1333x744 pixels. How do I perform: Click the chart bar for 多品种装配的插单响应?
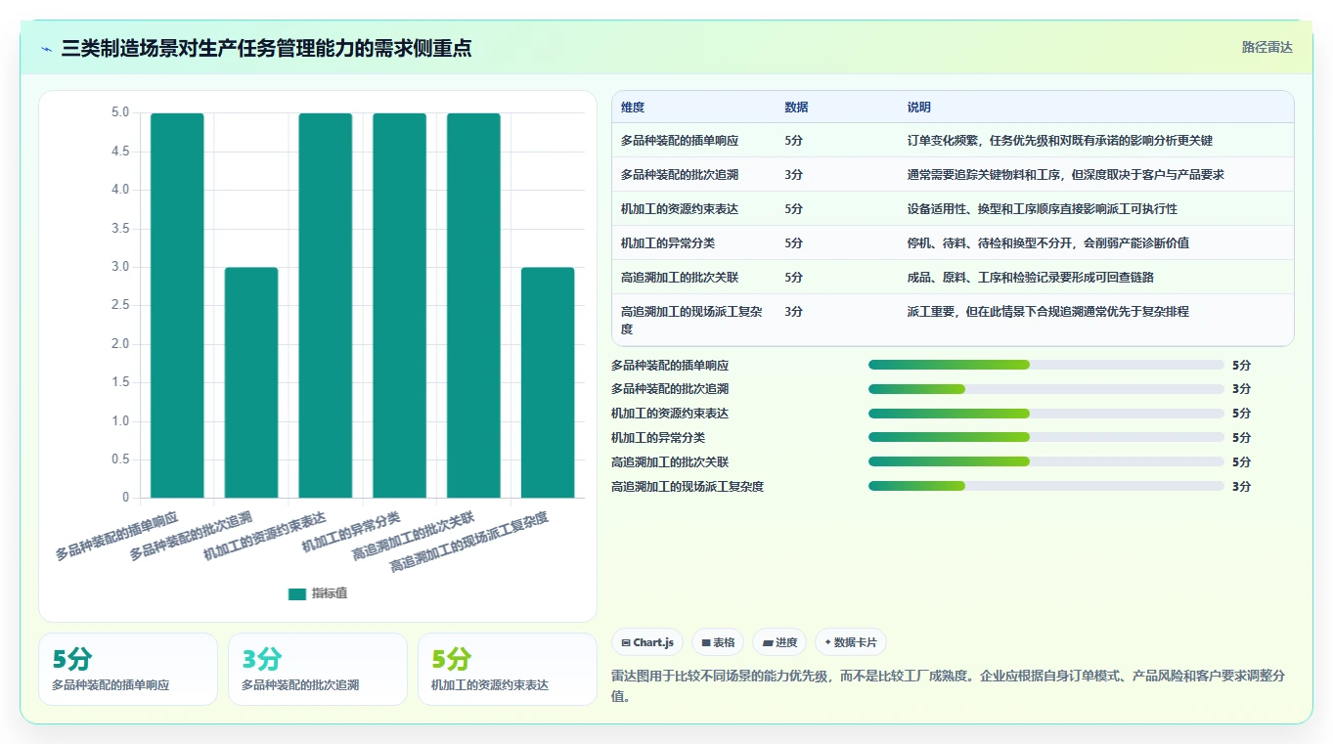pos(177,305)
